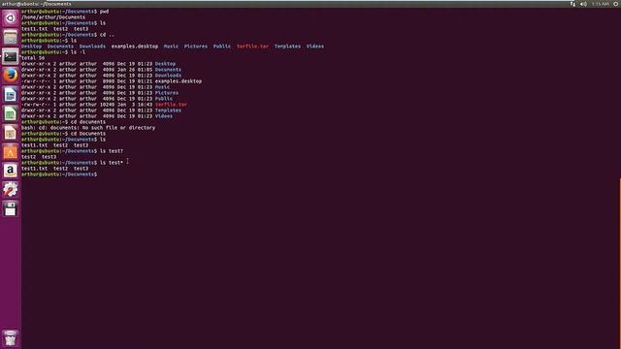Click the 'ls test?' command text

point(112,151)
